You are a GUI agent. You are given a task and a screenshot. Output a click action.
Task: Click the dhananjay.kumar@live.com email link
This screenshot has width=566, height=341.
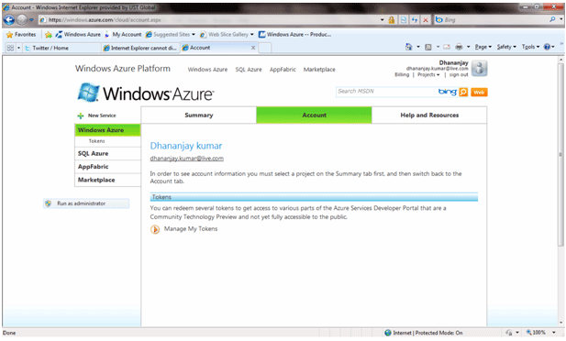tap(186, 159)
